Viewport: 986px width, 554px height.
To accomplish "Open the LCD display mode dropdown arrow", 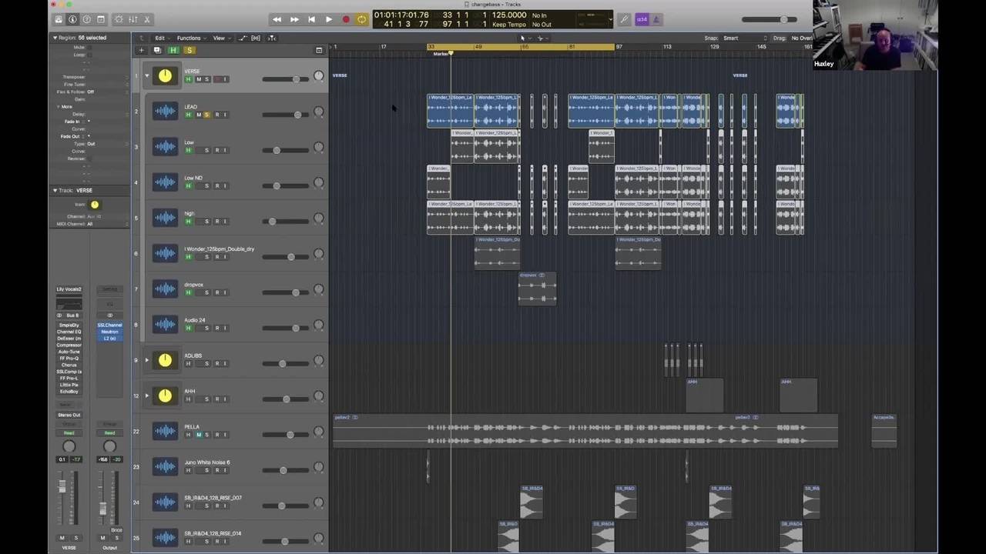I will pyautogui.click(x=611, y=19).
